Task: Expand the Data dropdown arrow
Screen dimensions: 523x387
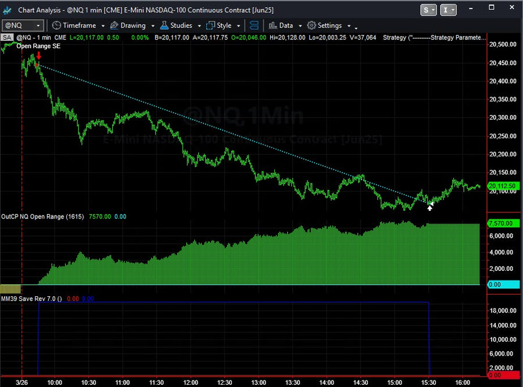Action: (x=300, y=26)
